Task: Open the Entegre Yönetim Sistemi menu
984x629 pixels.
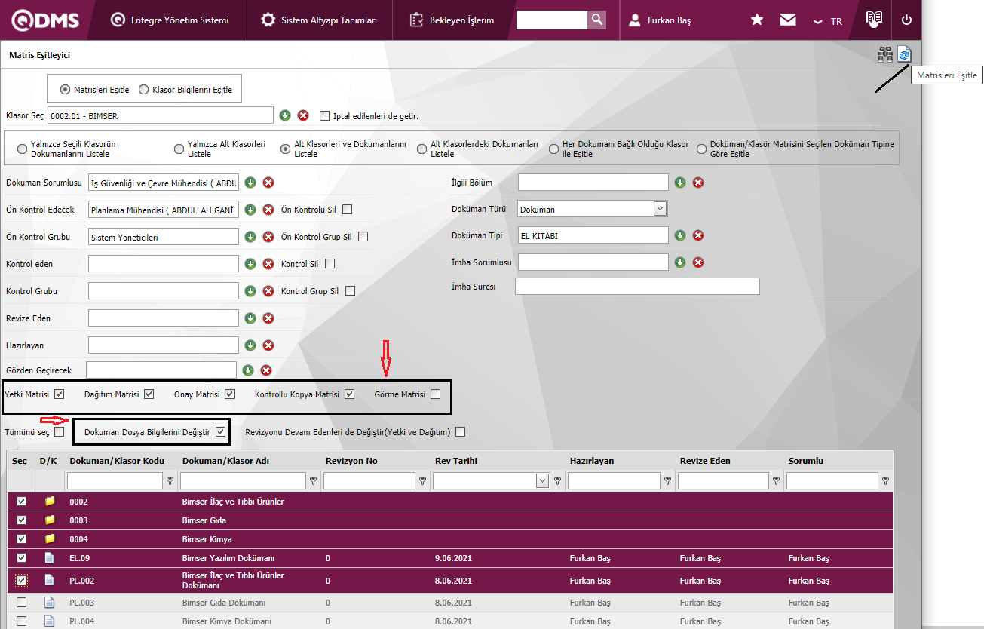Action: click(169, 20)
